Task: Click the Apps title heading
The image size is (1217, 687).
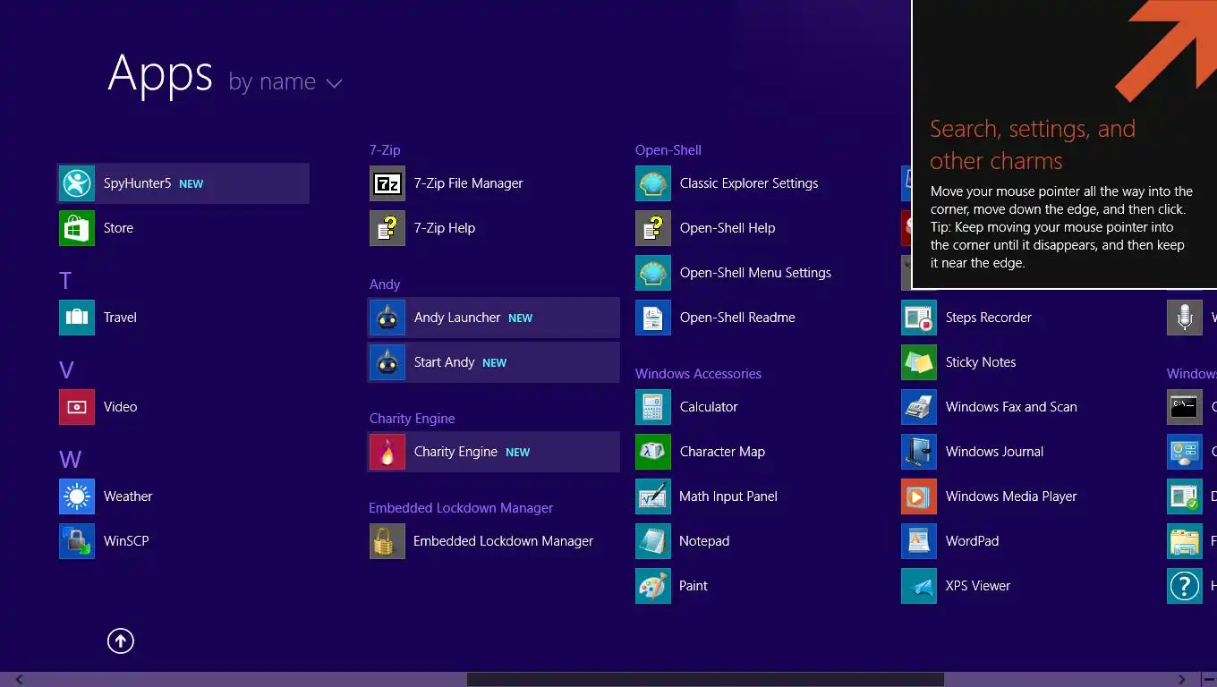Action: 160,75
